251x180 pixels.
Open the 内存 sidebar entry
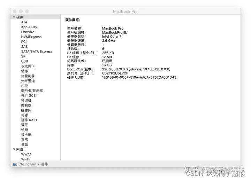coord(24,86)
